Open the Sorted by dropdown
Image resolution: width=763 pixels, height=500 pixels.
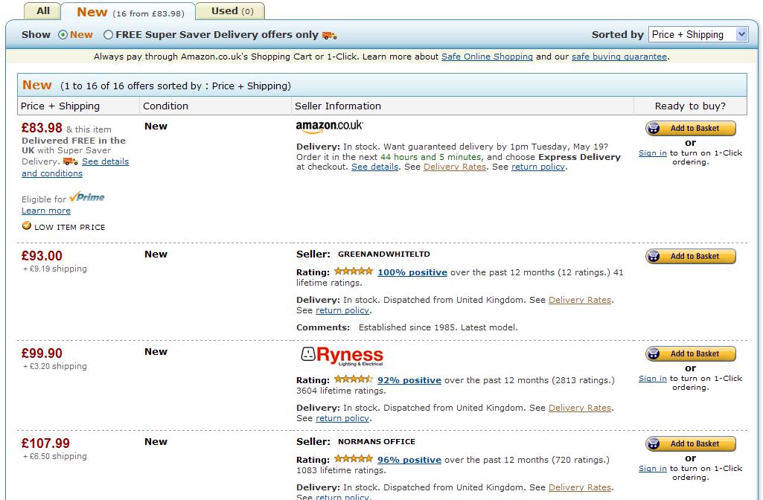pyautogui.click(x=698, y=34)
